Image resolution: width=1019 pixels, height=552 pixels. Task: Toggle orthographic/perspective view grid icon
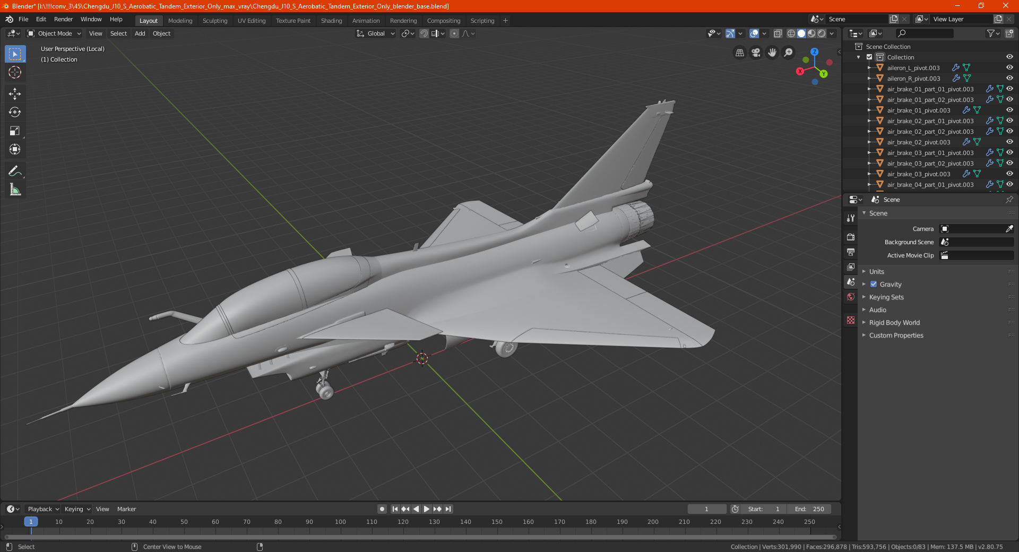739,53
